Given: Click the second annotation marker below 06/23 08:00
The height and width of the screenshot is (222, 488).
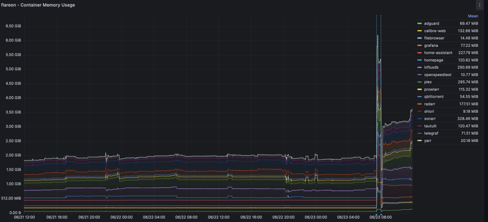Looking at the screenshot, I should pos(381,215).
